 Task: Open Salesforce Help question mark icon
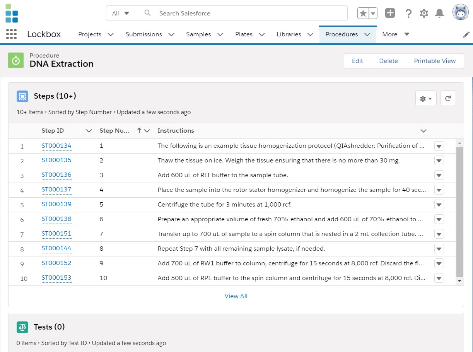(x=408, y=13)
